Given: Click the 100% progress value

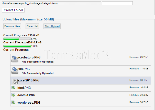Looking at the screenshot, I should pos(35,46).
